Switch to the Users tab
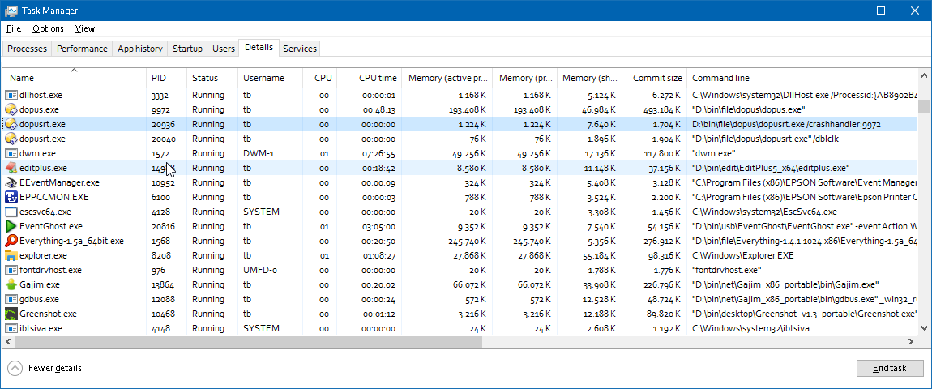The image size is (932, 389). 224,49
